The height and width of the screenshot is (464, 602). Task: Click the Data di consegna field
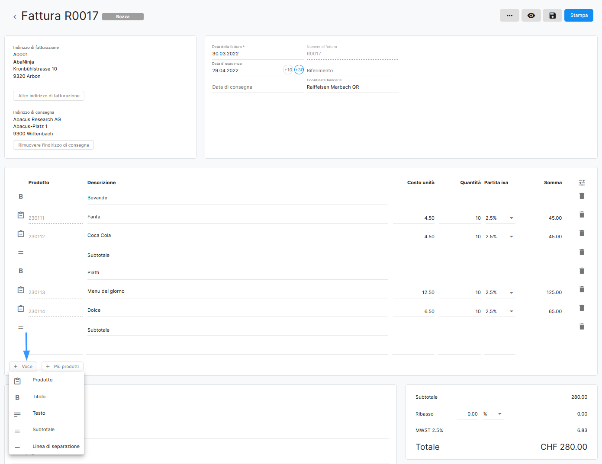[258, 87]
